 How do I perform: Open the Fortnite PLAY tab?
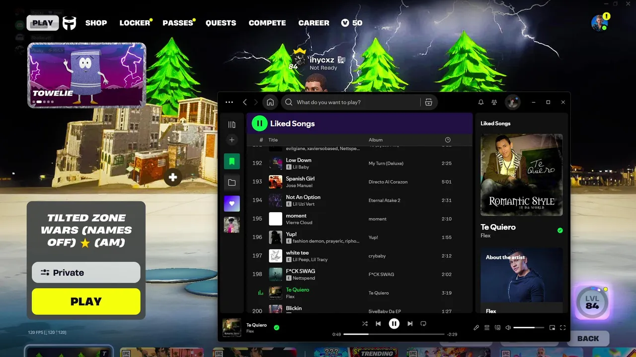(x=43, y=23)
